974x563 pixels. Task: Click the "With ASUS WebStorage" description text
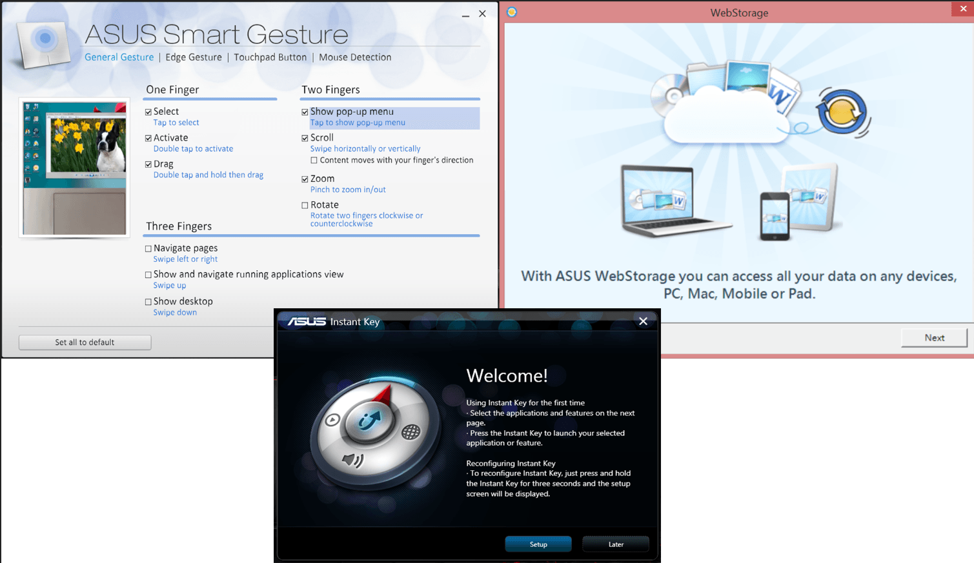click(739, 285)
